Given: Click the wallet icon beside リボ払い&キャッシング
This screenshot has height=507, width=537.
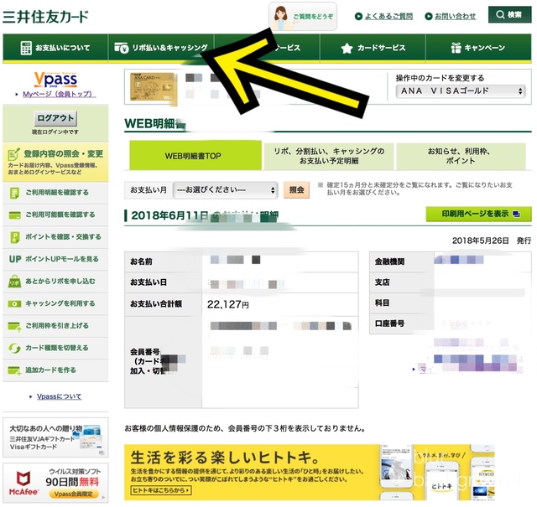Looking at the screenshot, I should click(x=121, y=48).
